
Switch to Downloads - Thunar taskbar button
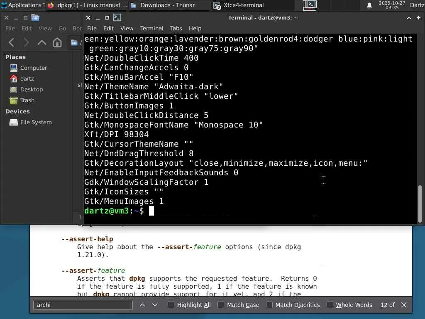click(170, 5)
